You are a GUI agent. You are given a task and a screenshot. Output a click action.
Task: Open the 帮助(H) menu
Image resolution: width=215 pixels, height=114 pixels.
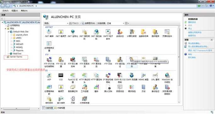coord(24,11)
